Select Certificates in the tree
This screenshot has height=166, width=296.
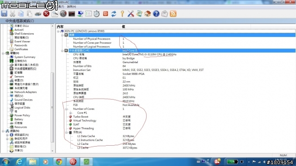pos(21,49)
